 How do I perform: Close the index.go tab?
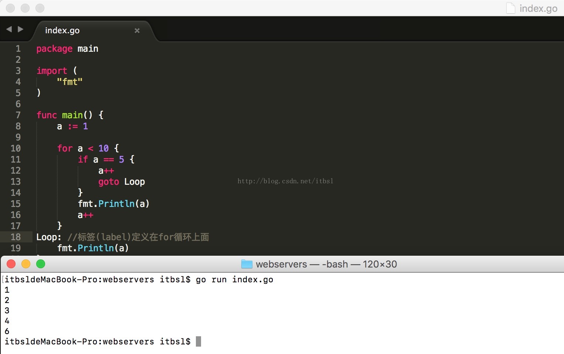point(137,31)
